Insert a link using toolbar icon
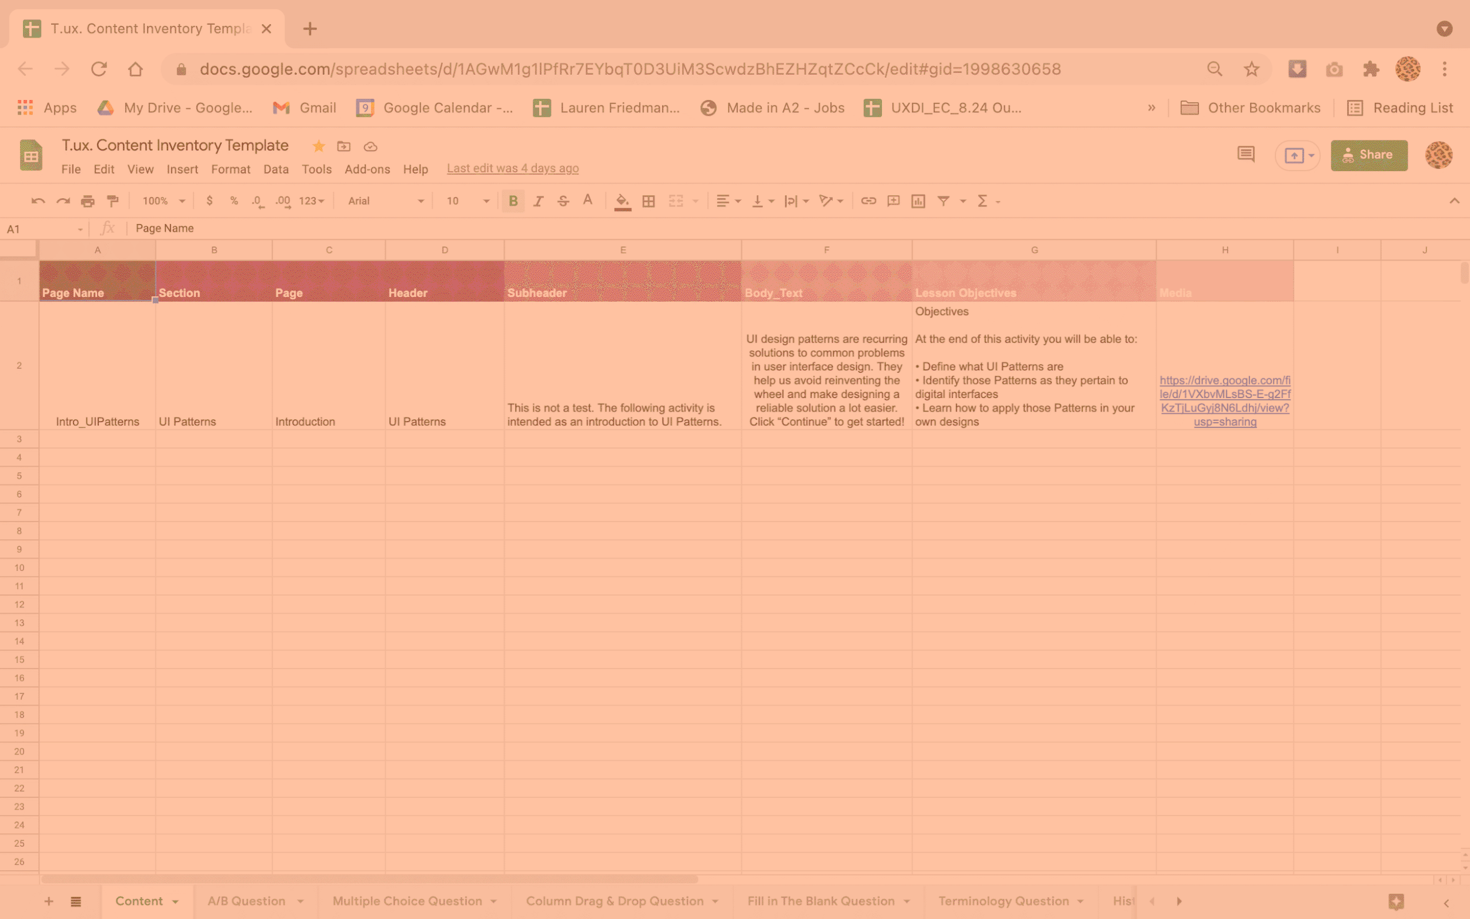 point(868,200)
